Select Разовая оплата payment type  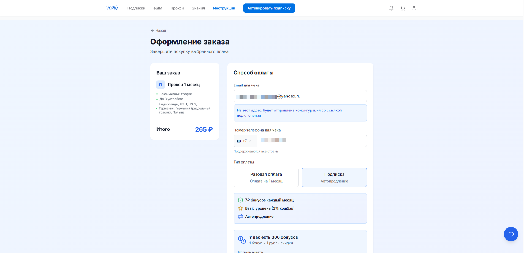pyautogui.click(x=266, y=177)
